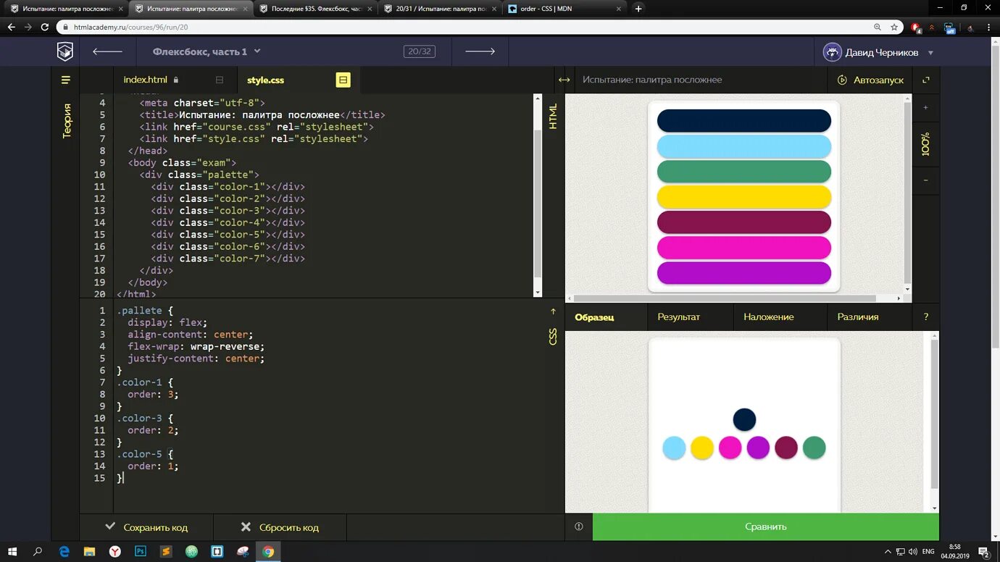
Task: Click the light blue circle in sample
Action: [x=674, y=448]
